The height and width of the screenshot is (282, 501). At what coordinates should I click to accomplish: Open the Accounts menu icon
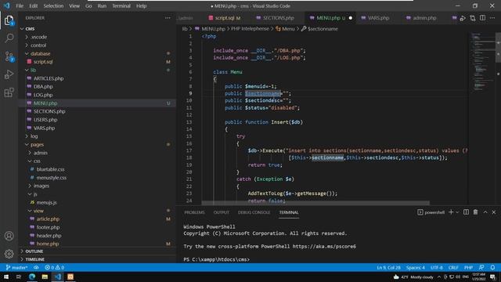(9, 236)
